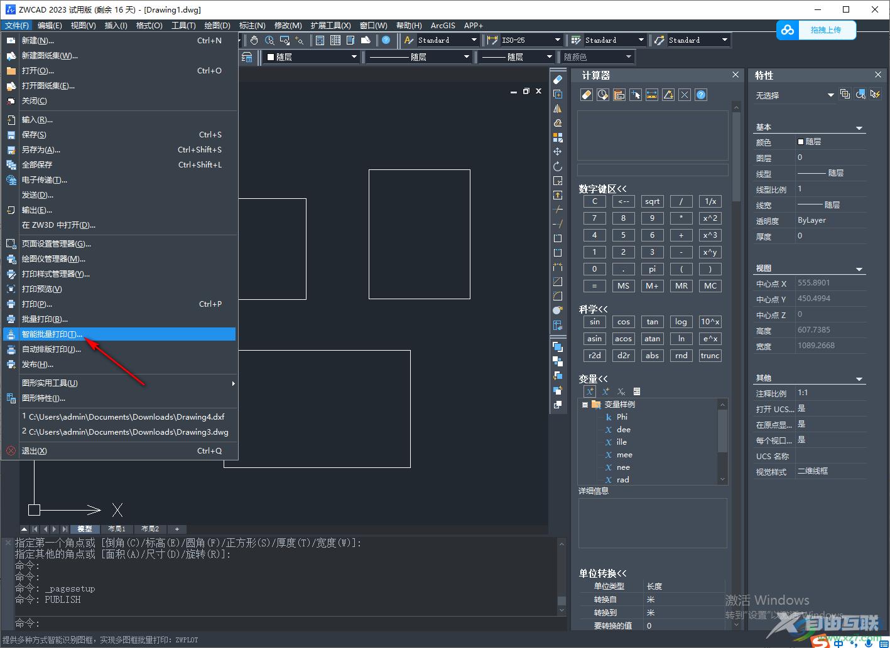Click the 拖拽上传 cloud upload button
The height and width of the screenshot is (648, 890).
coord(817,30)
